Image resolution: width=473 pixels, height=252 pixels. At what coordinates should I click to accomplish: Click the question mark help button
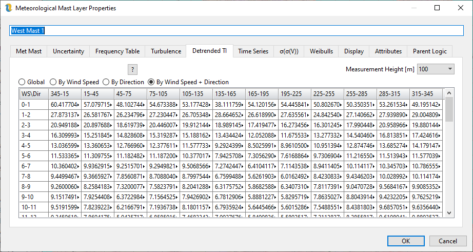132,69
